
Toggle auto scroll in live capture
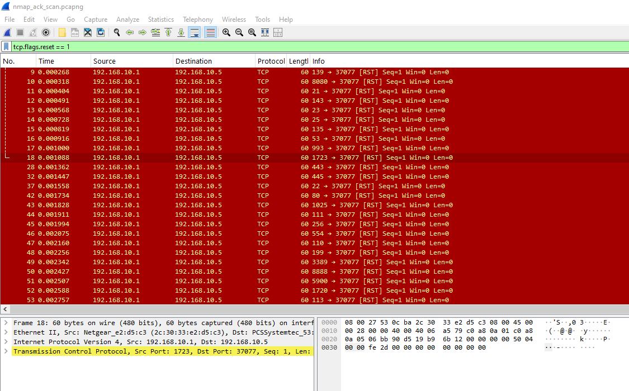pyautogui.click(x=194, y=32)
